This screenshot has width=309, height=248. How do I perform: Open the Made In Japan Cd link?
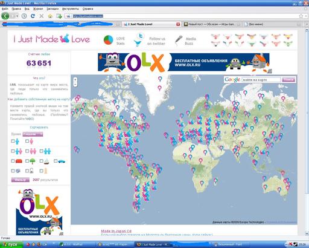coord(116,231)
